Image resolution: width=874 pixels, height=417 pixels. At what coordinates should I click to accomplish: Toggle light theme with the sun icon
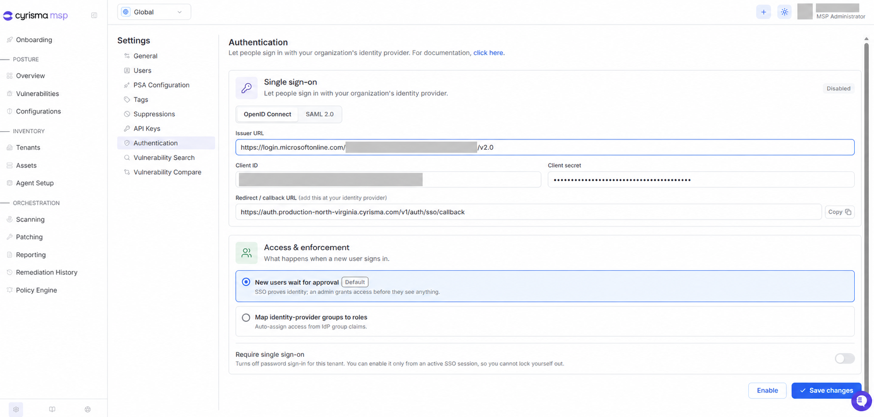(x=784, y=12)
